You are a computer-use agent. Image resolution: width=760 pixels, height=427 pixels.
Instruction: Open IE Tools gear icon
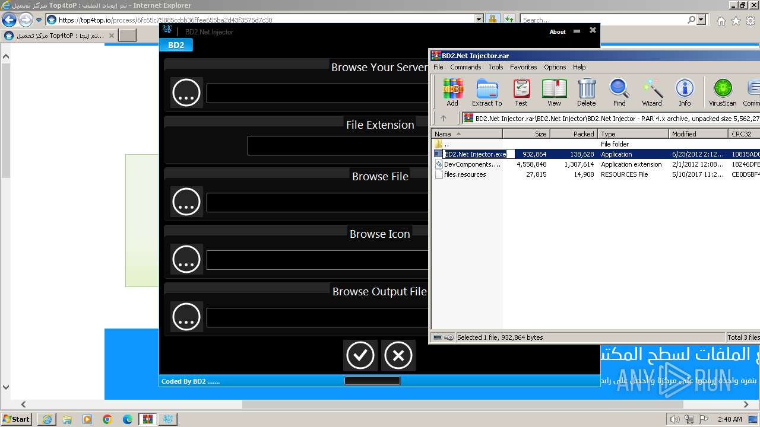[750, 21]
